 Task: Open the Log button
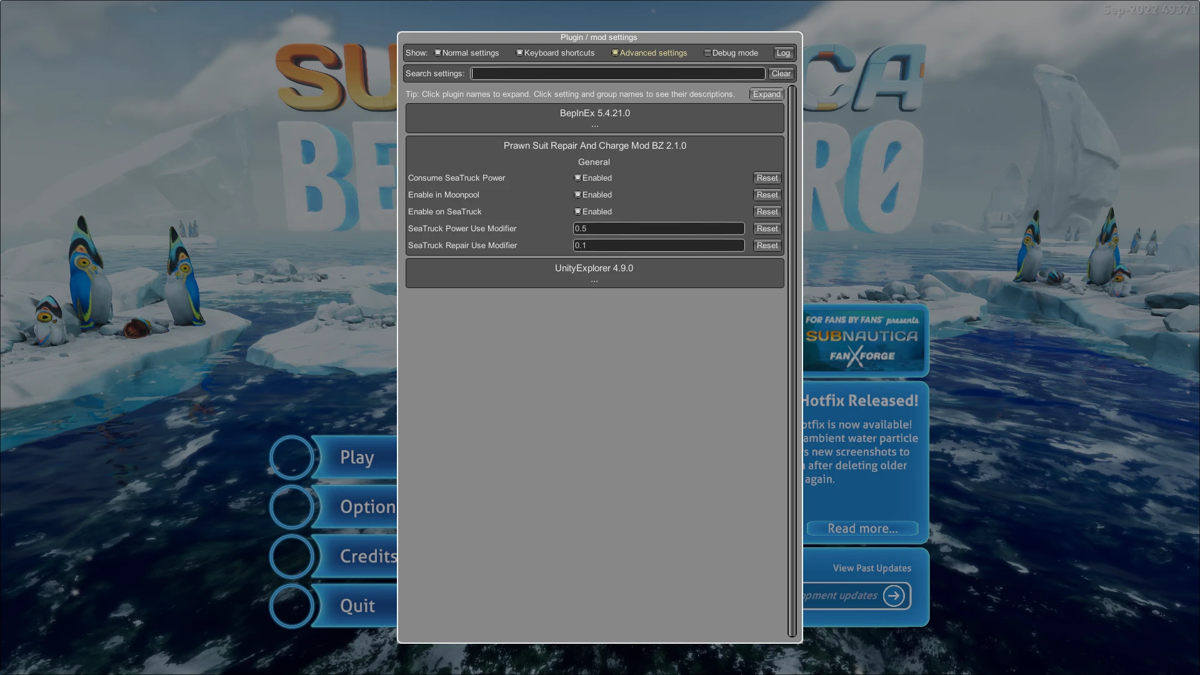point(783,53)
